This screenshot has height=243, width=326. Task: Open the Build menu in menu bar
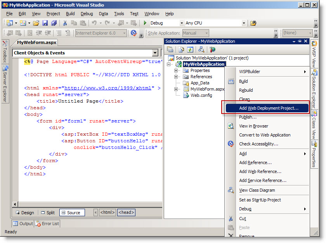click(70, 14)
